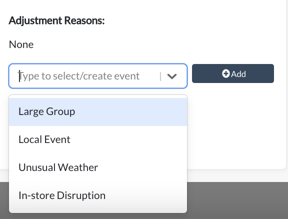Image resolution: width=288 pixels, height=219 pixels.
Task: Click the Add button
Action: pos(233,73)
